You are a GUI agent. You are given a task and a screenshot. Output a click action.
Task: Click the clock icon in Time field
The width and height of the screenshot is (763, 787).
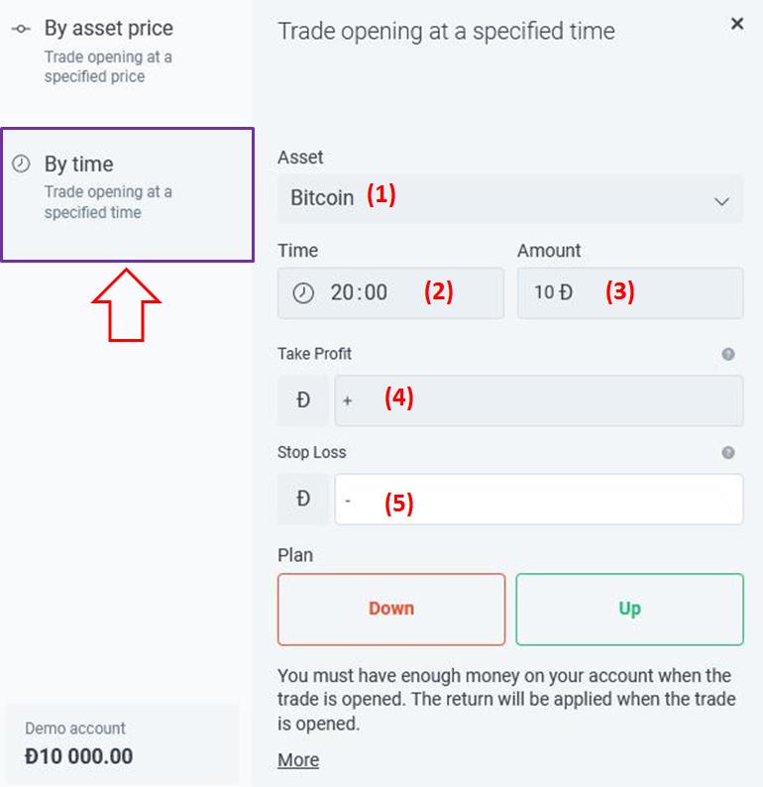303,292
